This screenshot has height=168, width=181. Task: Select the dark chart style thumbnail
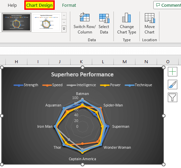pyautogui.click(x=17, y=22)
